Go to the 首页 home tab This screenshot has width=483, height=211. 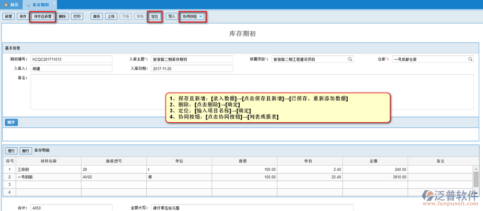[x=11, y=4]
